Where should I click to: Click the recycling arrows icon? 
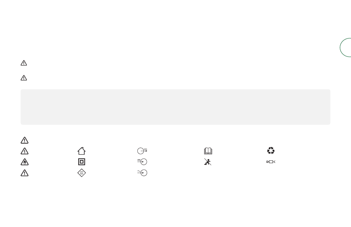[x=271, y=151]
